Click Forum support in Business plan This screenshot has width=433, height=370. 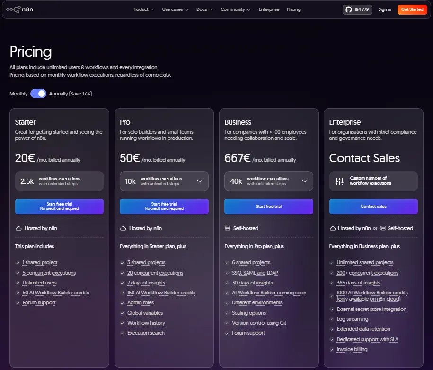[x=248, y=333]
